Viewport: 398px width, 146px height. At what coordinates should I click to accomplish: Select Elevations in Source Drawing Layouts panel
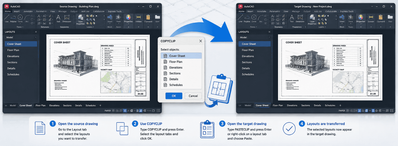tap(21, 56)
